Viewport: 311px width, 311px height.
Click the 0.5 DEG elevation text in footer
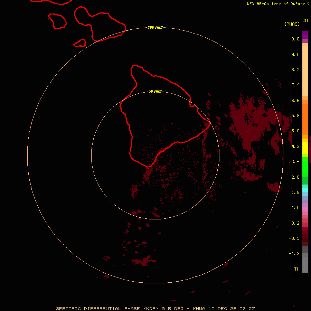(172, 309)
